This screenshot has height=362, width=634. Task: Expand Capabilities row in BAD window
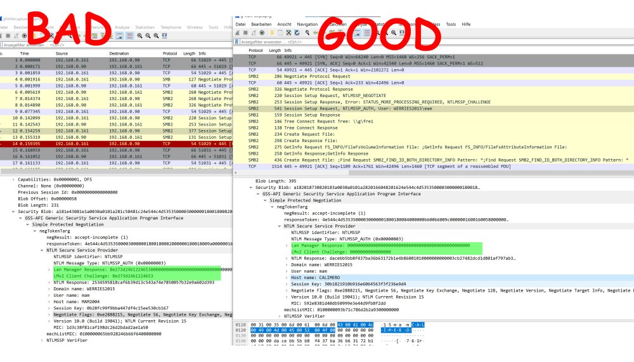(x=13, y=179)
